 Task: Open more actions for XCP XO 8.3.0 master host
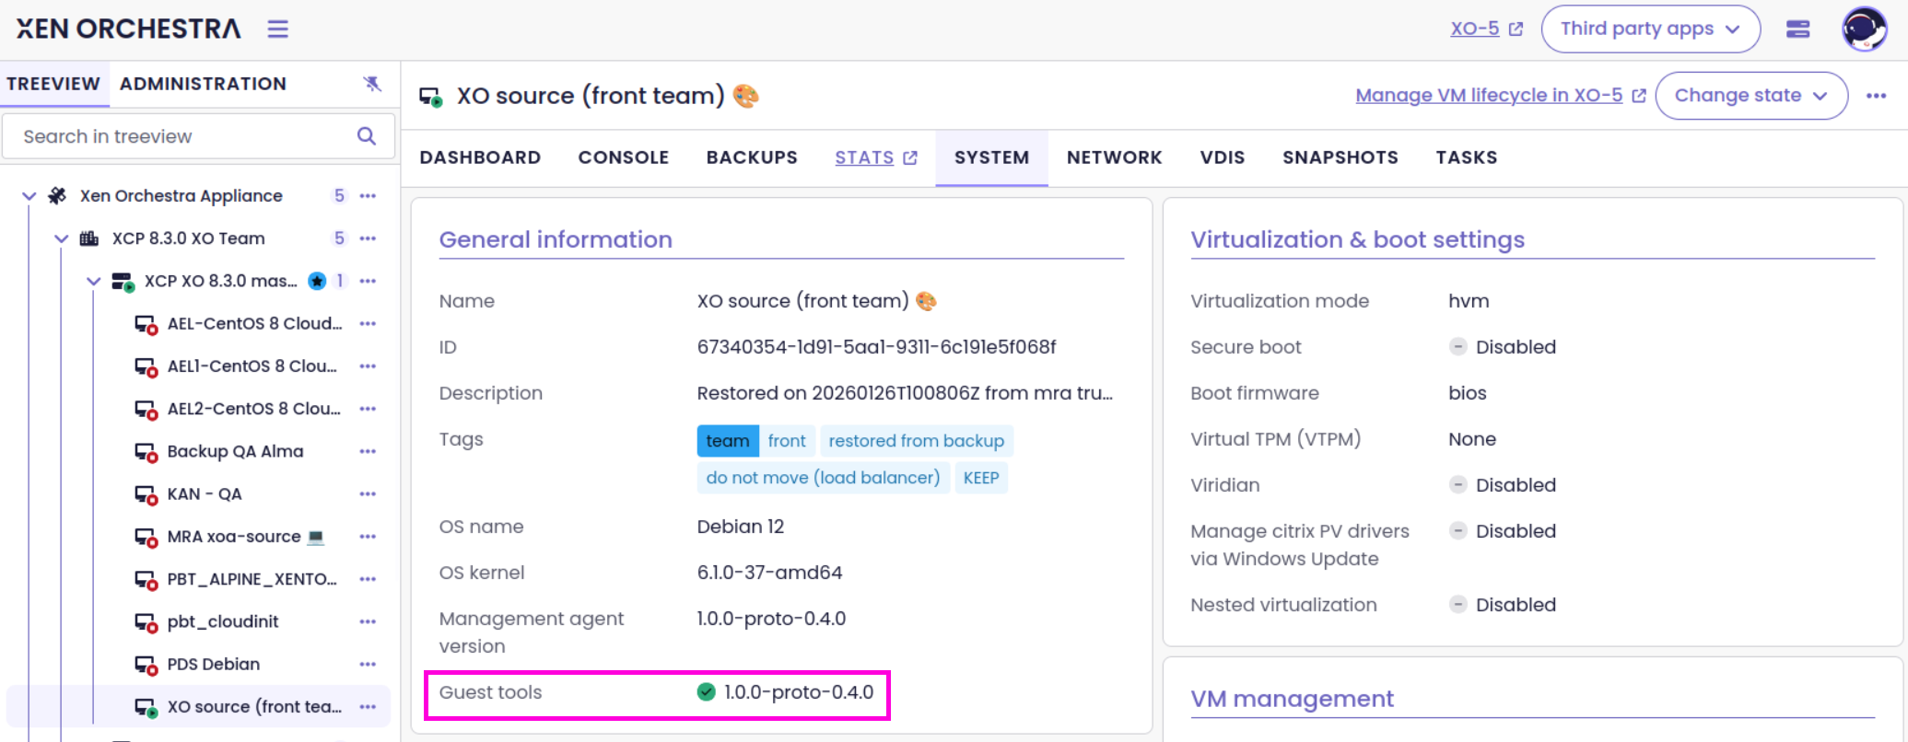click(369, 281)
